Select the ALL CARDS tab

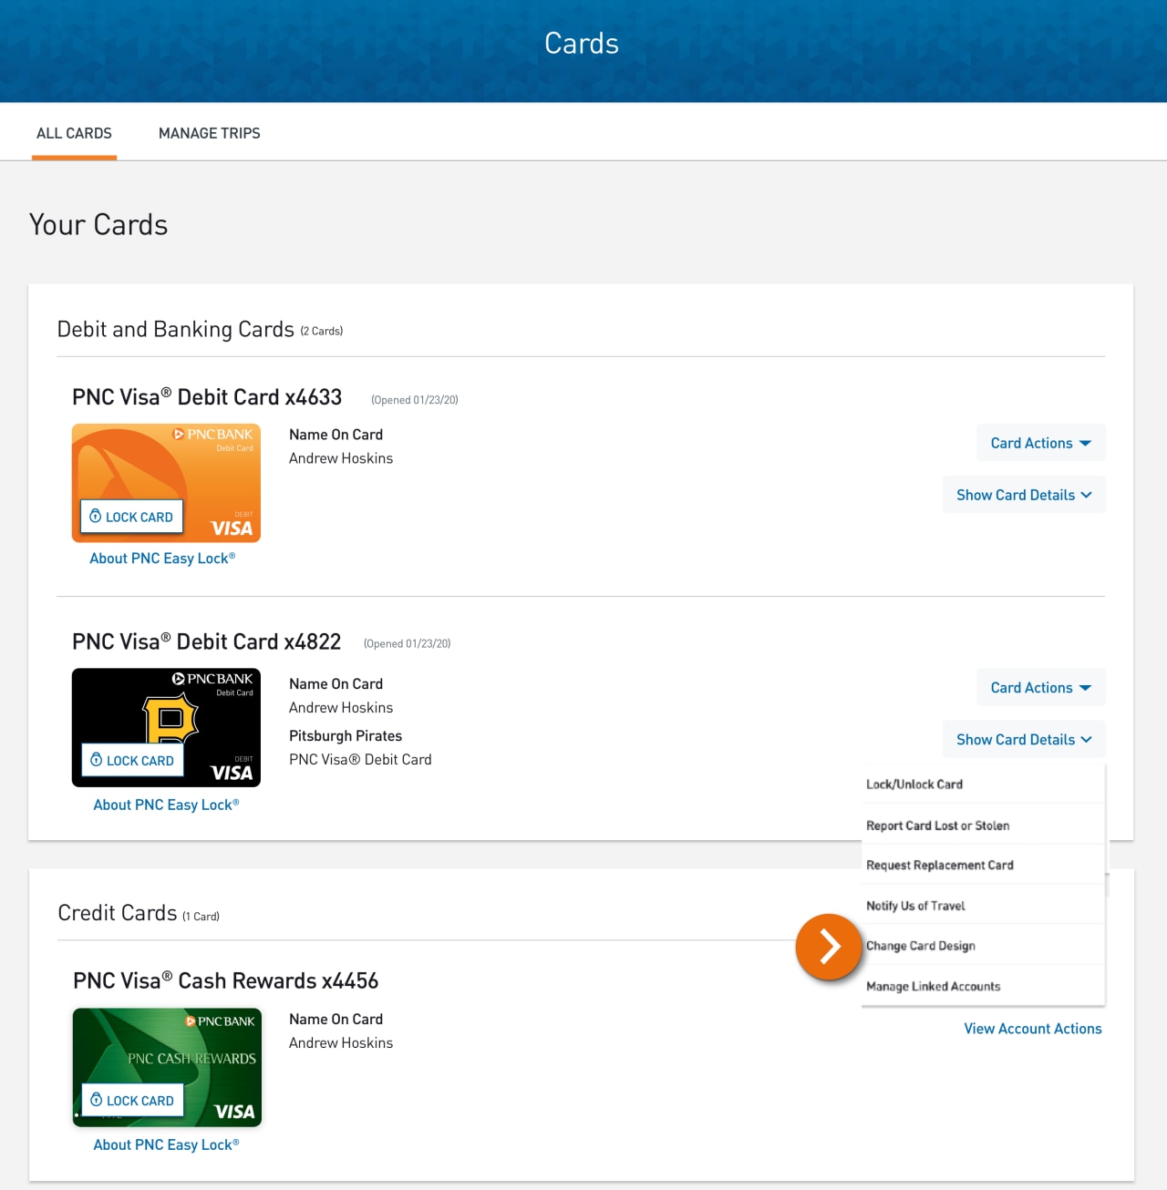click(74, 133)
